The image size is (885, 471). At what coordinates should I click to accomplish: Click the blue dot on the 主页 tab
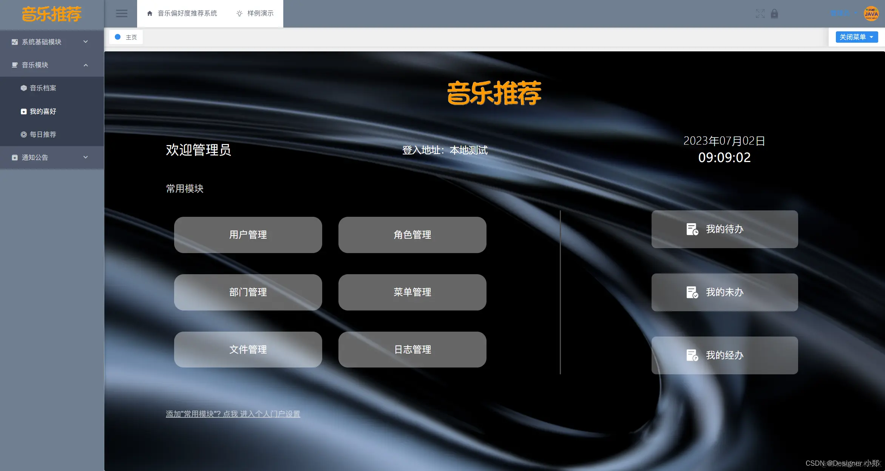pos(117,37)
